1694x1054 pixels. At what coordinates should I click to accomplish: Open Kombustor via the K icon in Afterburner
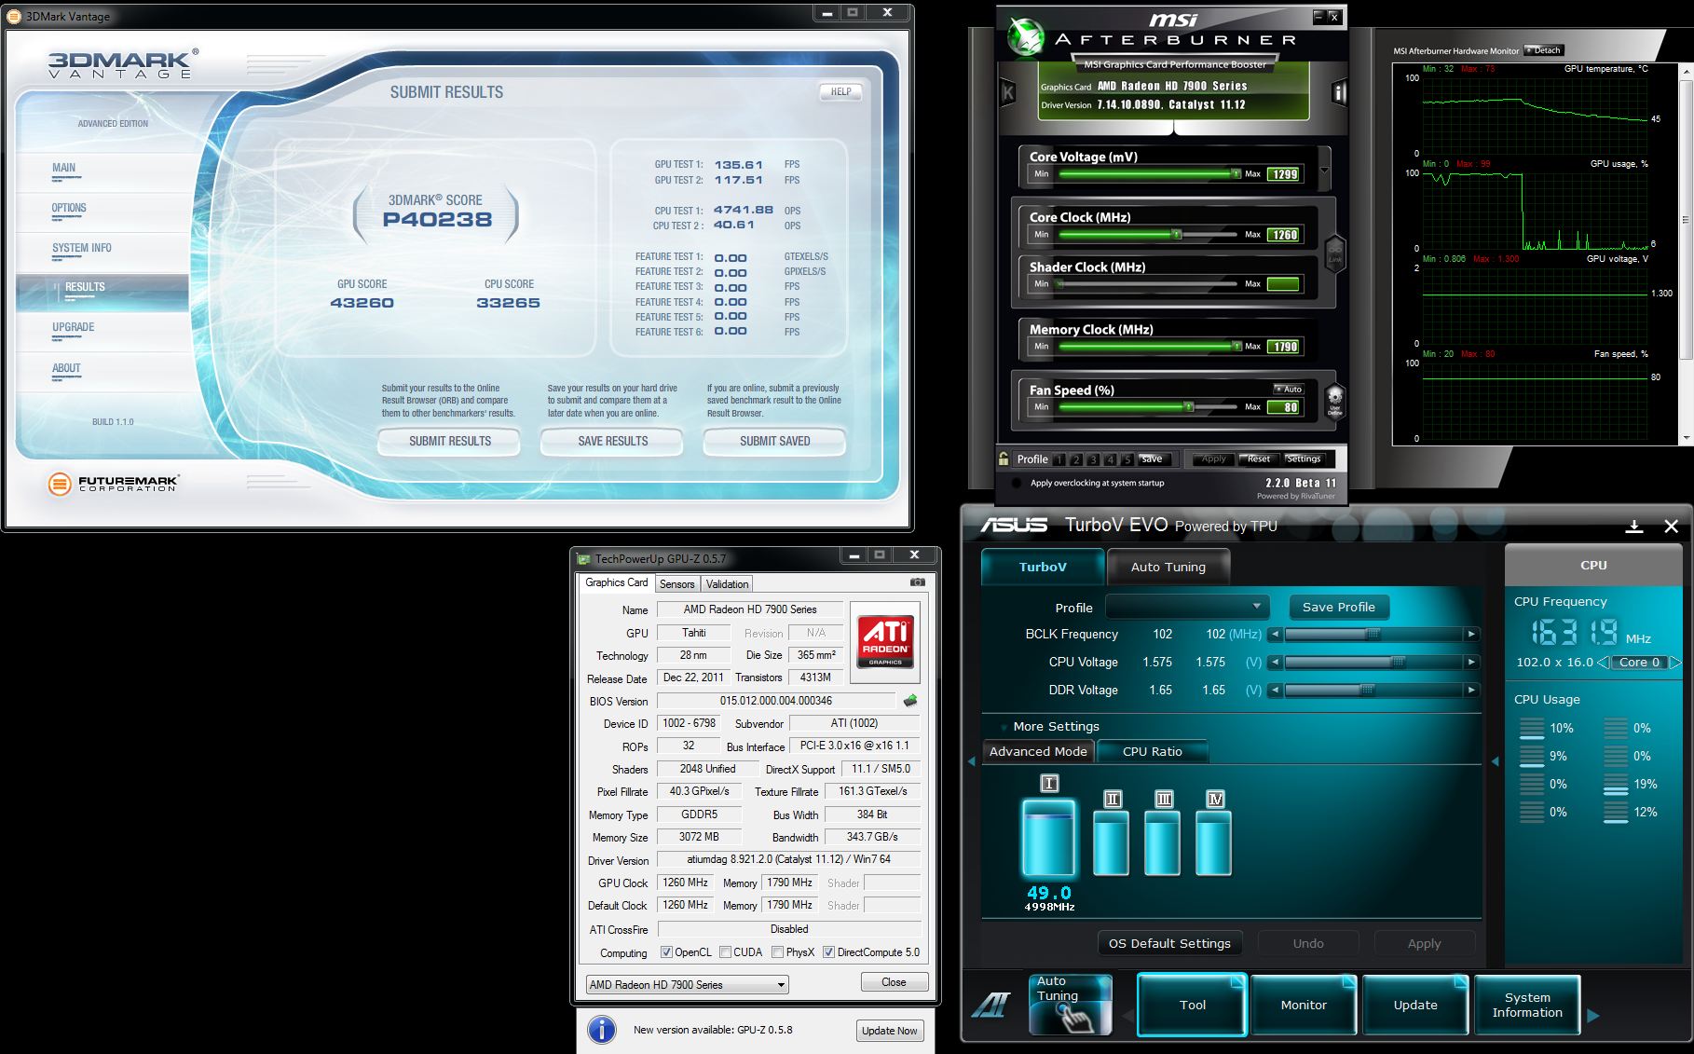(x=1007, y=92)
